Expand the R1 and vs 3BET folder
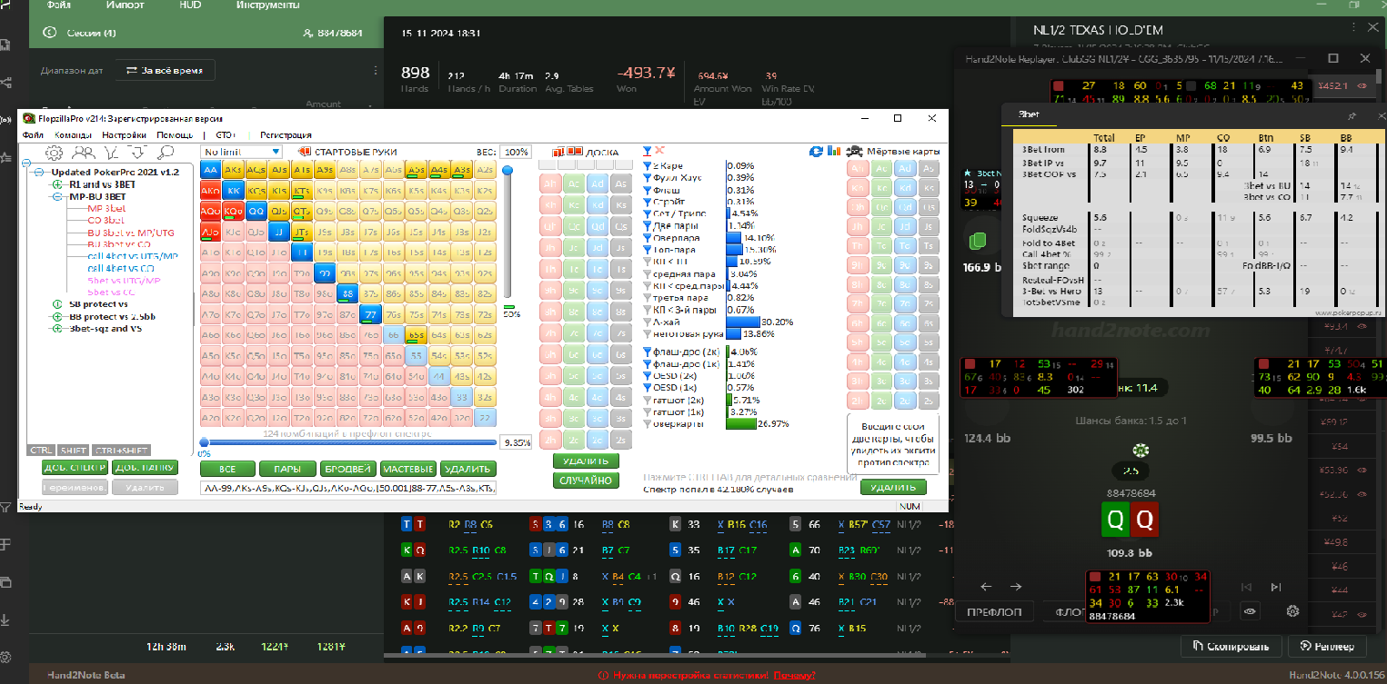The width and height of the screenshot is (1387, 684). click(58, 184)
